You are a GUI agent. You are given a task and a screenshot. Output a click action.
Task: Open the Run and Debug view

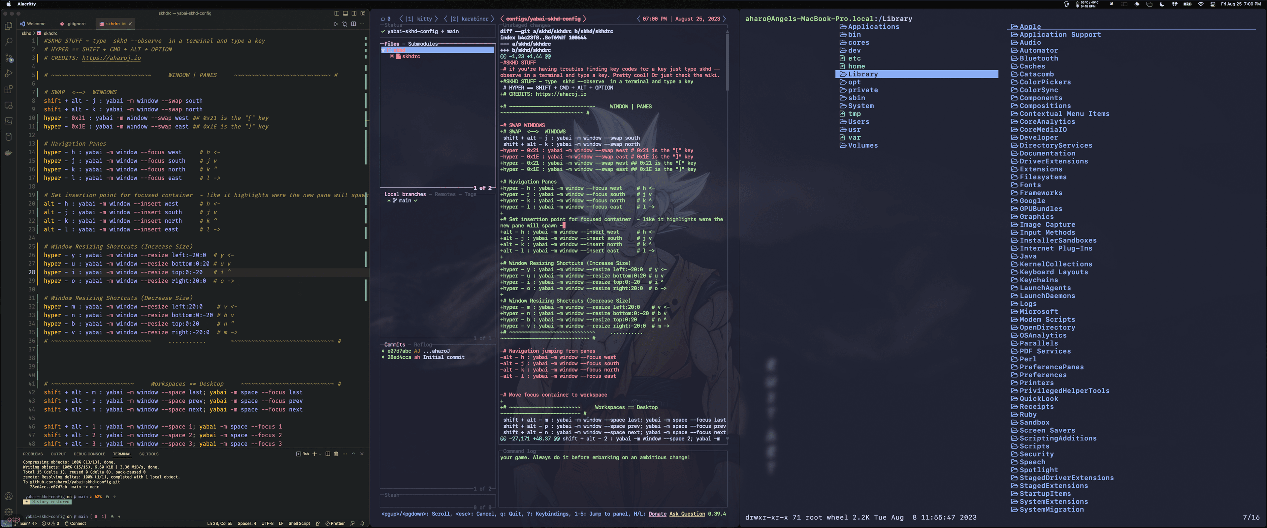[x=8, y=74]
